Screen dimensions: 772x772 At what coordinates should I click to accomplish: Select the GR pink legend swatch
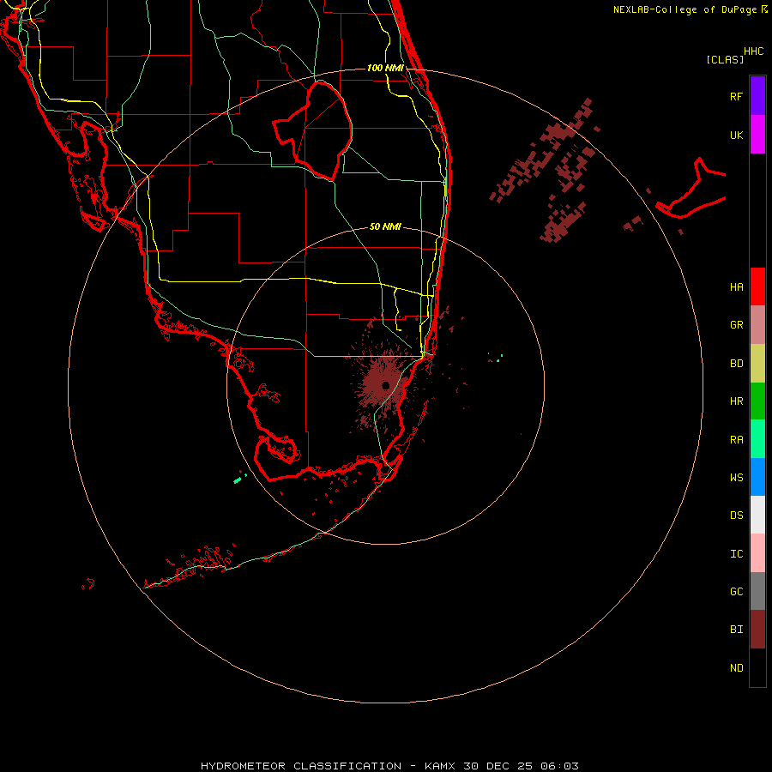(757, 324)
